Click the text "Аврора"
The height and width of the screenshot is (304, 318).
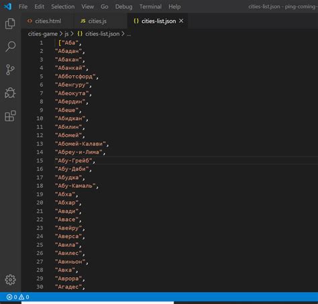click(68, 278)
